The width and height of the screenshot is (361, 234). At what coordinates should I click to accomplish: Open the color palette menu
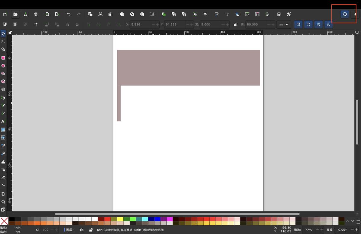point(358,222)
